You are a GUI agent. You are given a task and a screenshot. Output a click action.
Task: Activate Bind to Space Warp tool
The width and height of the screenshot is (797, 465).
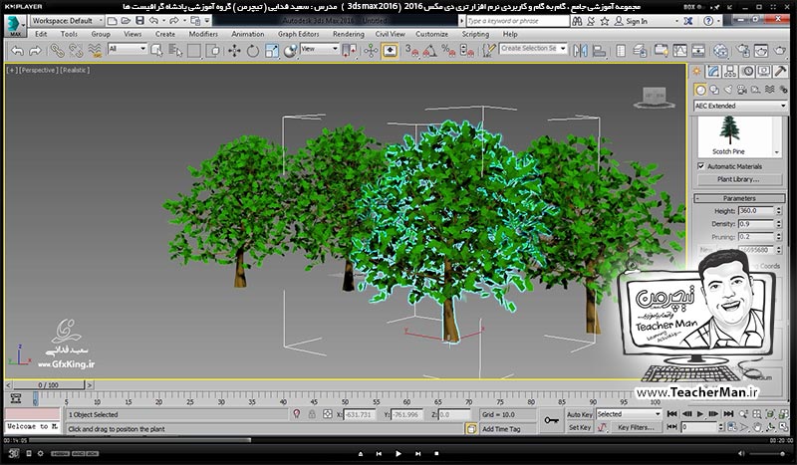point(95,51)
